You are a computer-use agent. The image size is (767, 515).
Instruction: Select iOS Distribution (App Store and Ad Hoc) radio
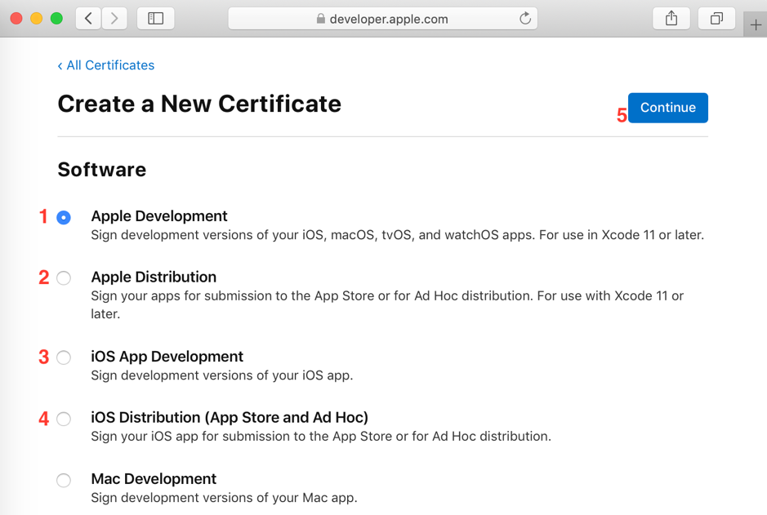click(64, 419)
